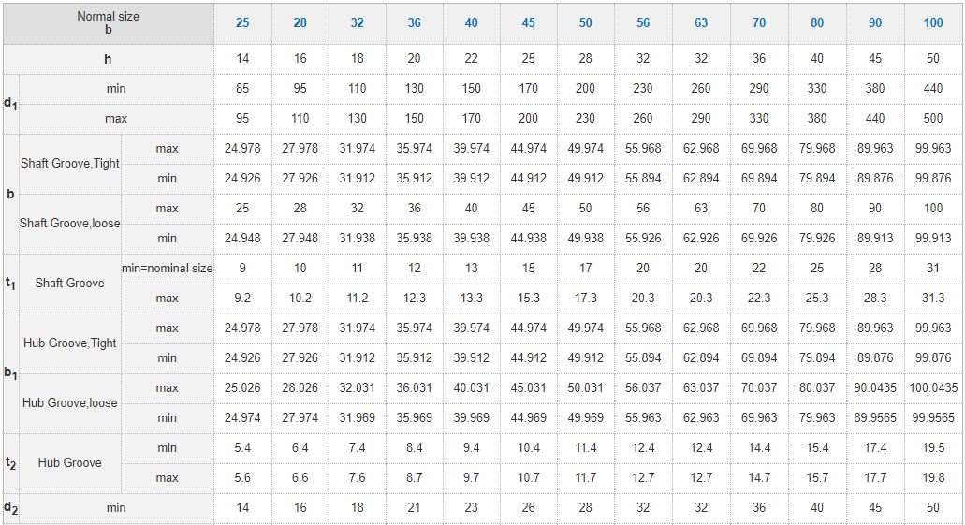The width and height of the screenshot is (965, 525).
Task: Click the 'min=nominal size' label cell
Action: [x=168, y=269]
